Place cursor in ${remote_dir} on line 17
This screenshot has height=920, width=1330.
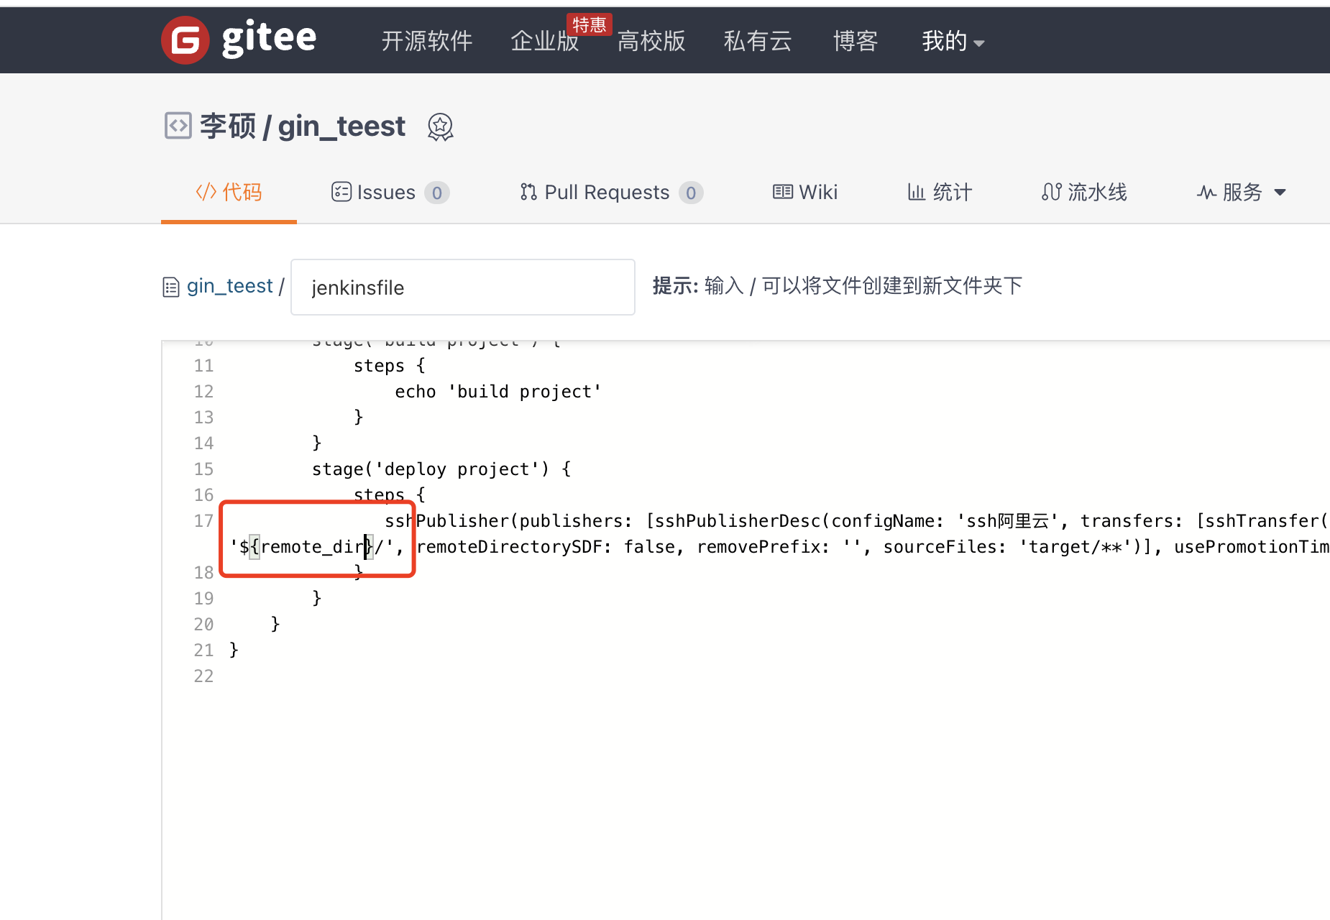tap(307, 547)
